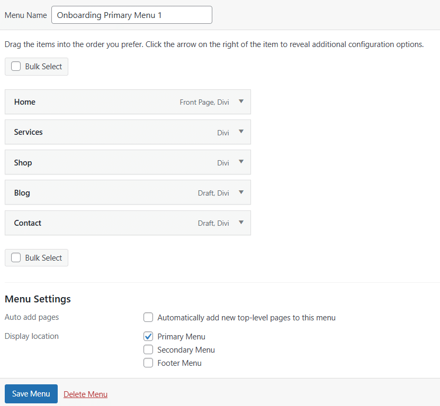Click inside the Menu Name field

[x=131, y=15]
